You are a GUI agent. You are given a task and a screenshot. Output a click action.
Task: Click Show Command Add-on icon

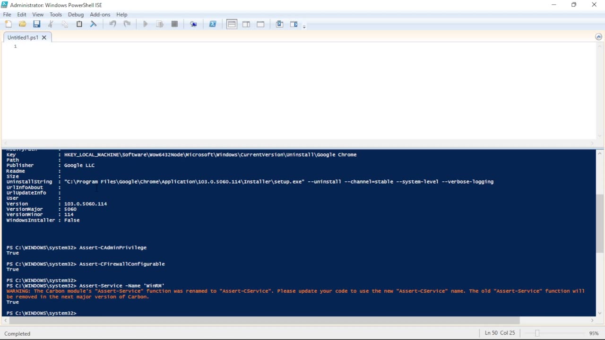click(294, 24)
